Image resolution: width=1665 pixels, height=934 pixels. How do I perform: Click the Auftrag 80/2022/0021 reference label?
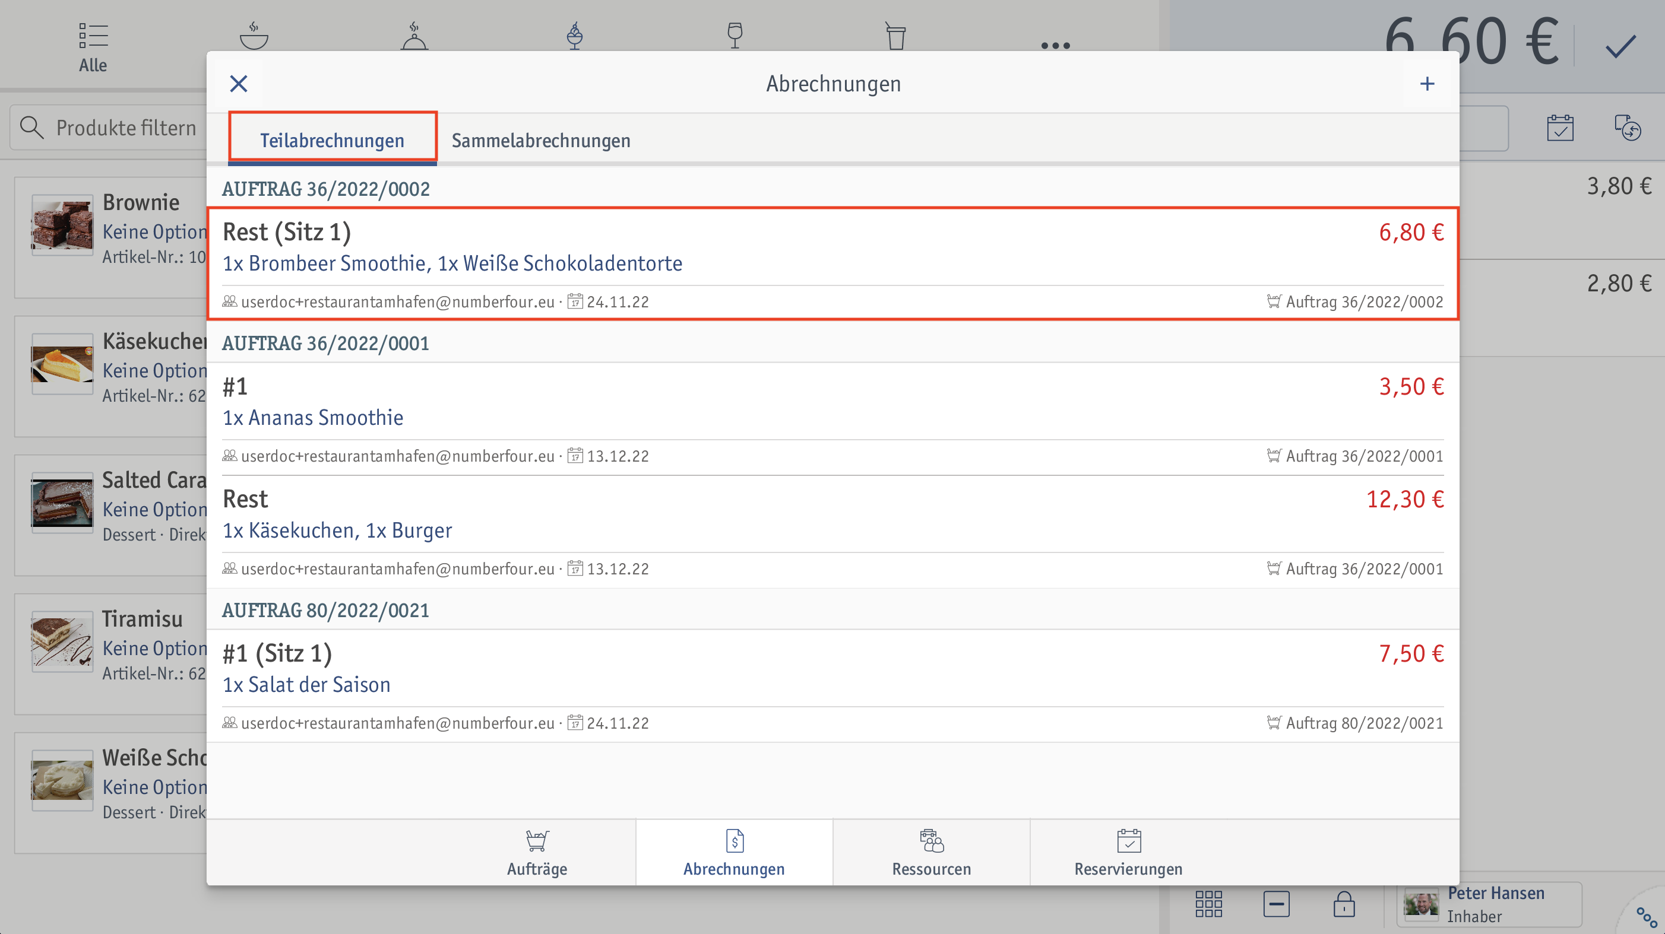tap(1355, 723)
